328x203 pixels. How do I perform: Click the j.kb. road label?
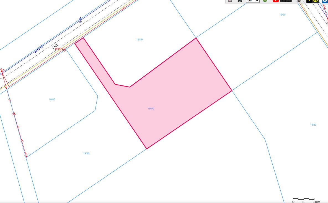coord(56,46)
